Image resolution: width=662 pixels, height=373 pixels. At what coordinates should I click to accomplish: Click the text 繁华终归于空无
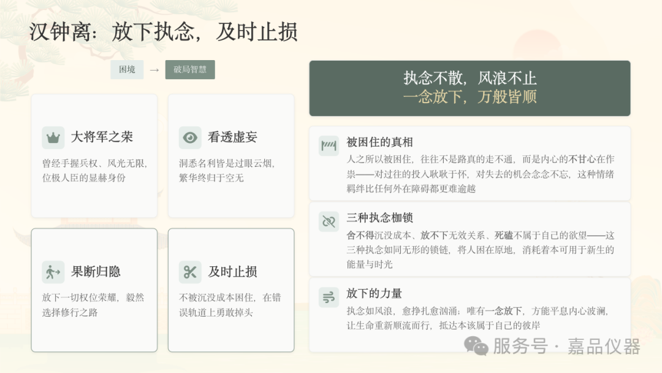tap(211, 178)
